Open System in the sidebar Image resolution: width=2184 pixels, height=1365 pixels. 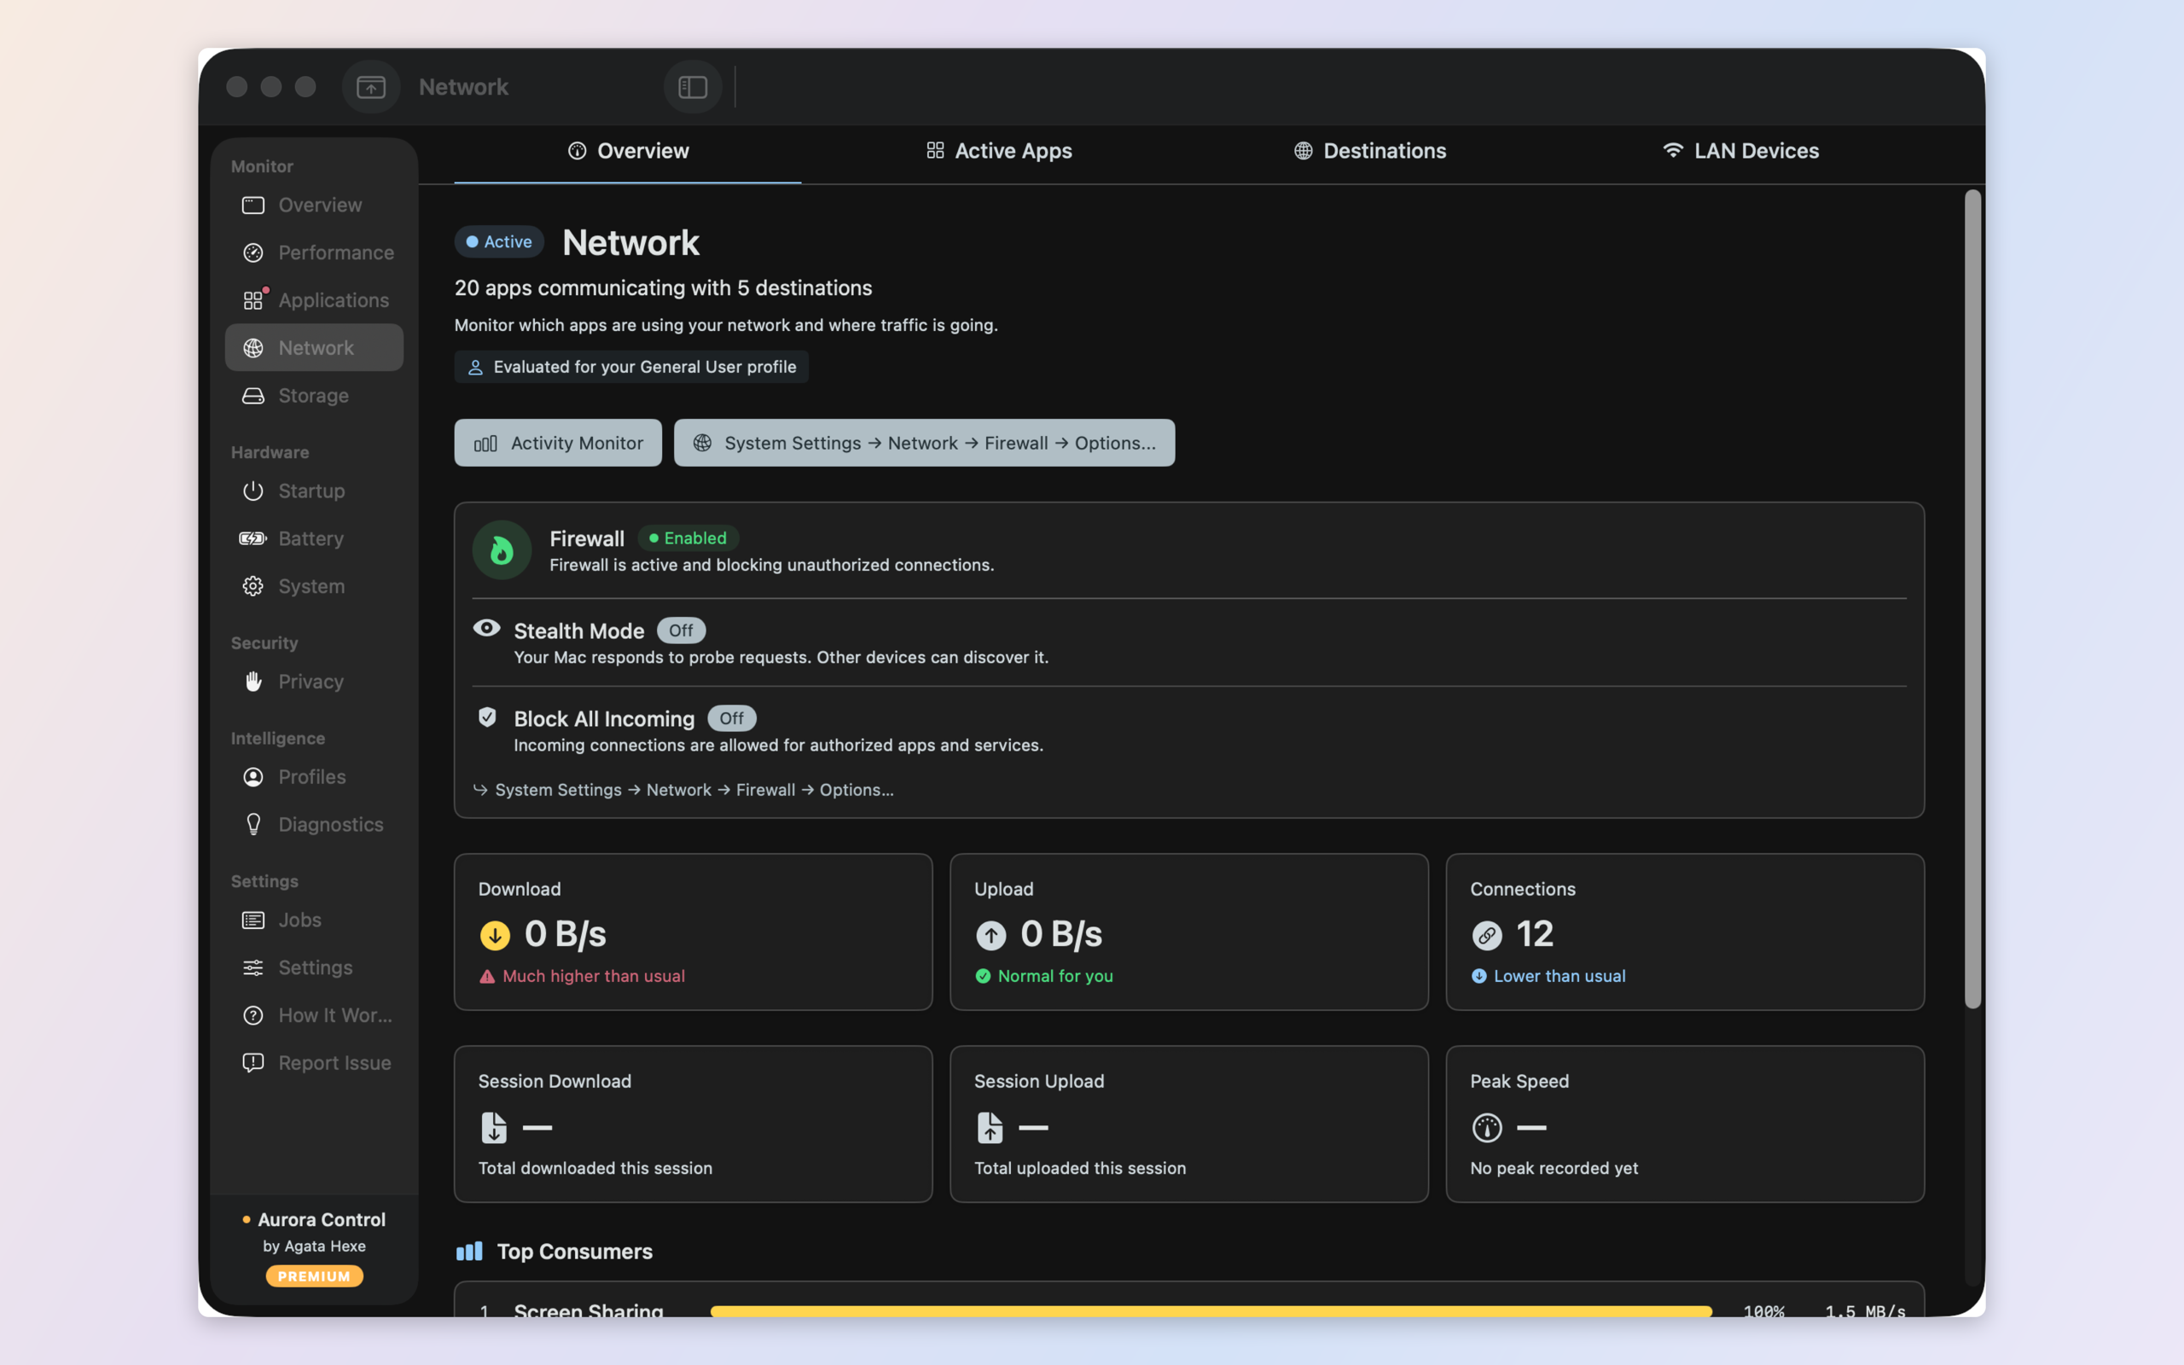coord(313,586)
